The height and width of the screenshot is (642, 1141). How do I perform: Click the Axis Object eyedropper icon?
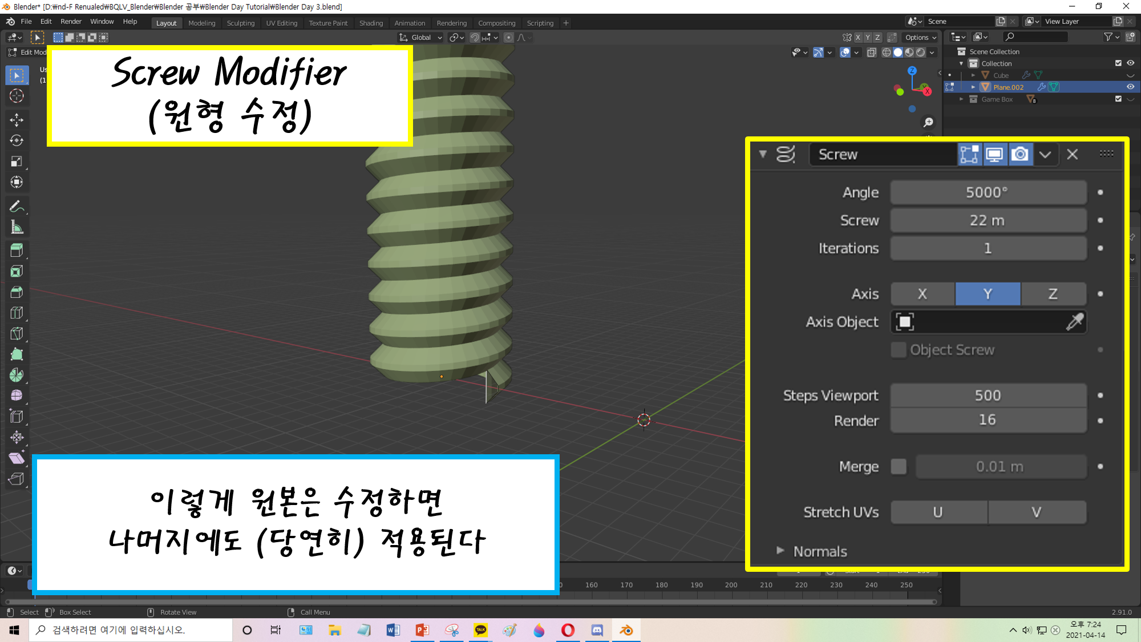1074,322
